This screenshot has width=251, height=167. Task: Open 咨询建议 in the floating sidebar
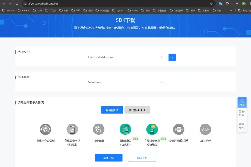(x=242, y=114)
